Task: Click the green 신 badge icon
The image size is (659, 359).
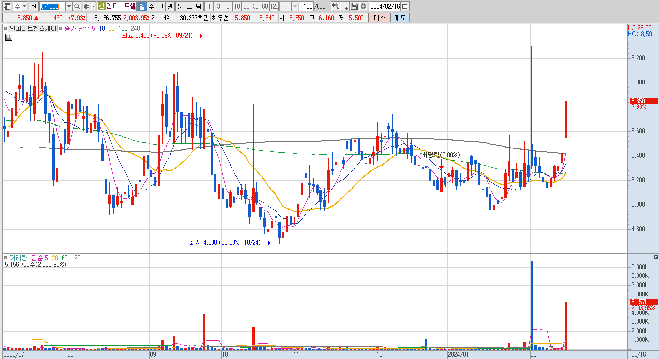Action: [x=101, y=6]
